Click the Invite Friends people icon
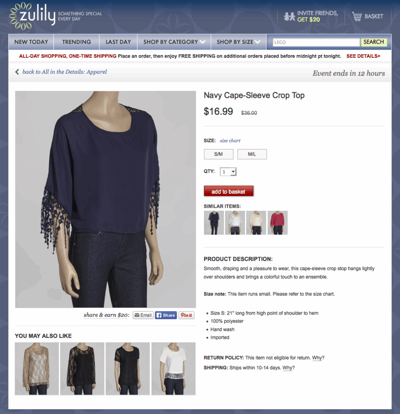 coord(289,16)
